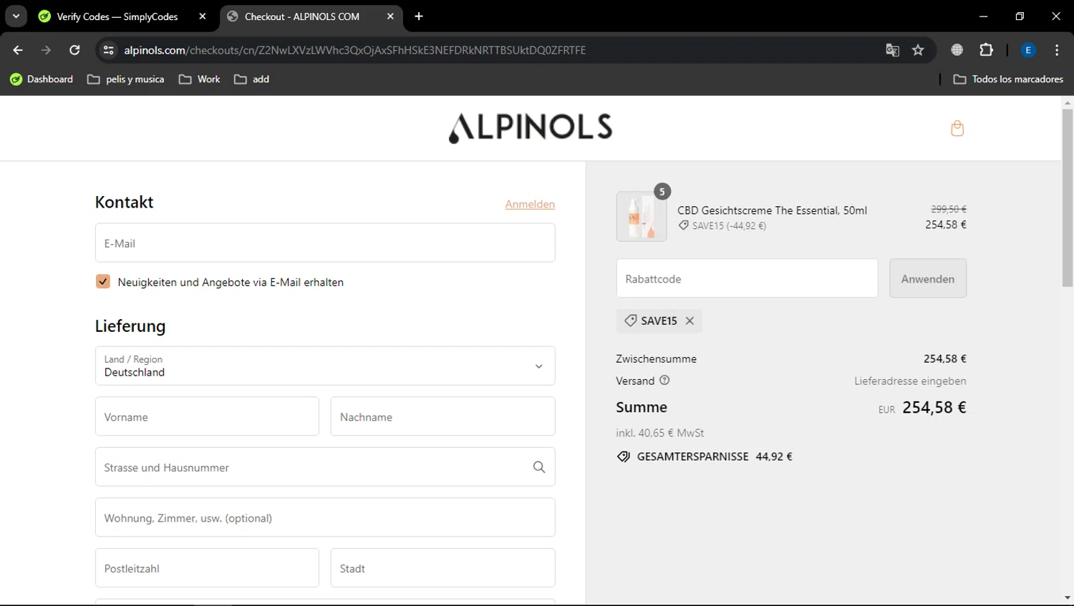This screenshot has height=606, width=1074.
Task: Focus the Strasse und Hausnummer field
Action: point(325,467)
